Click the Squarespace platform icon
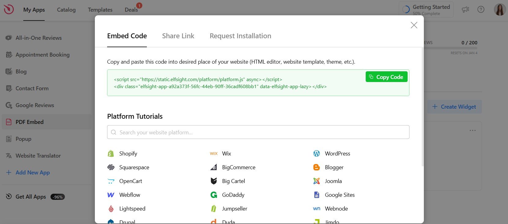Image resolution: width=508 pixels, height=224 pixels. 111,167
